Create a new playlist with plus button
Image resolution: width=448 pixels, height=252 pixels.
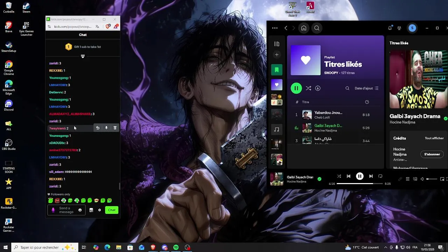pyautogui.click(x=276, y=55)
